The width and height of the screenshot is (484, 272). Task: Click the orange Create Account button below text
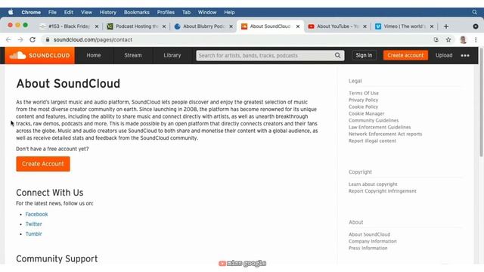[43, 164]
